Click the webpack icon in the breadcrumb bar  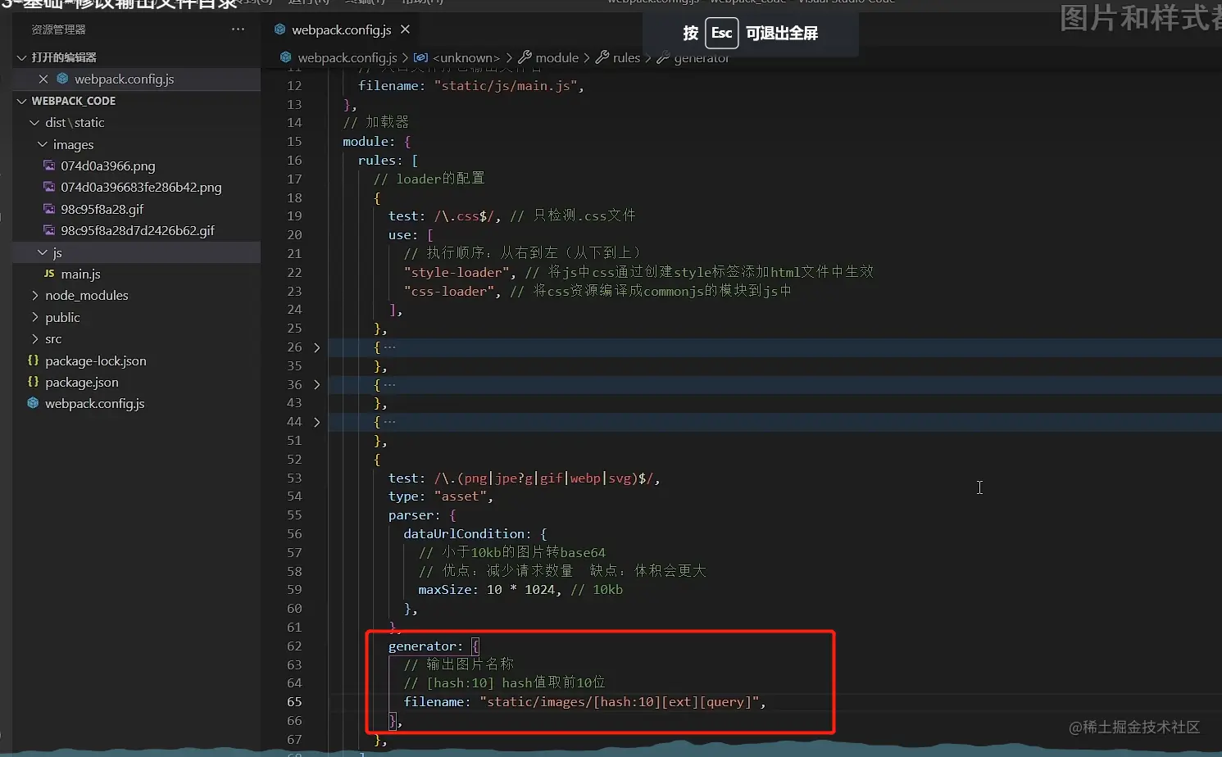point(285,57)
